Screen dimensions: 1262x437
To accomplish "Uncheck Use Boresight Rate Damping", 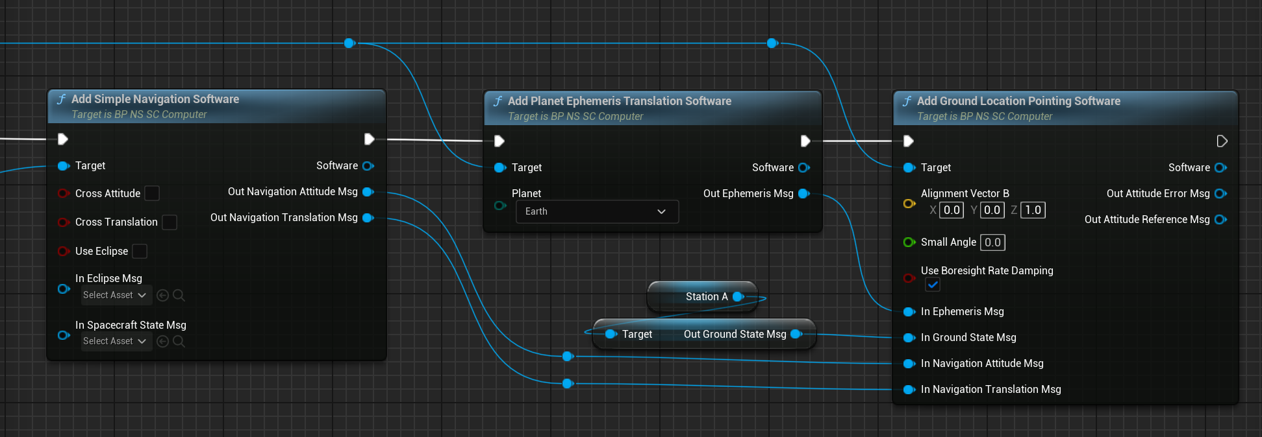I will [x=933, y=285].
